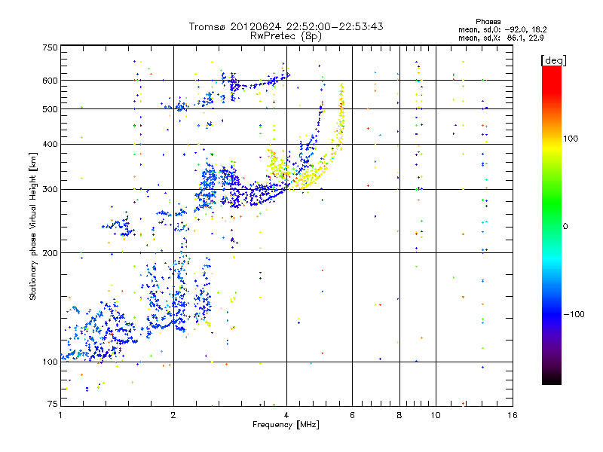Click the y-axis tick label '75'

coord(53,404)
